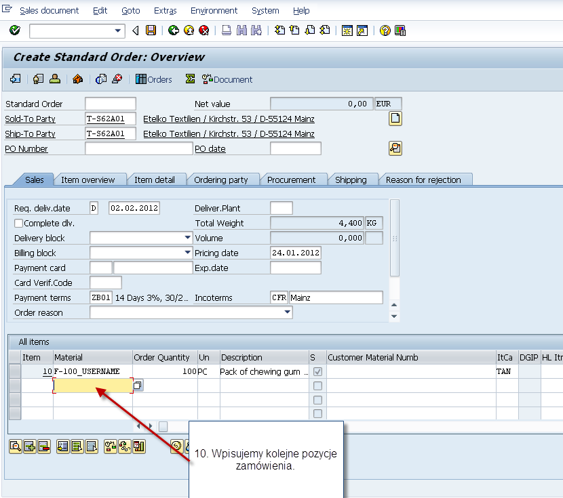Click the First Page icon

click(279, 30)
